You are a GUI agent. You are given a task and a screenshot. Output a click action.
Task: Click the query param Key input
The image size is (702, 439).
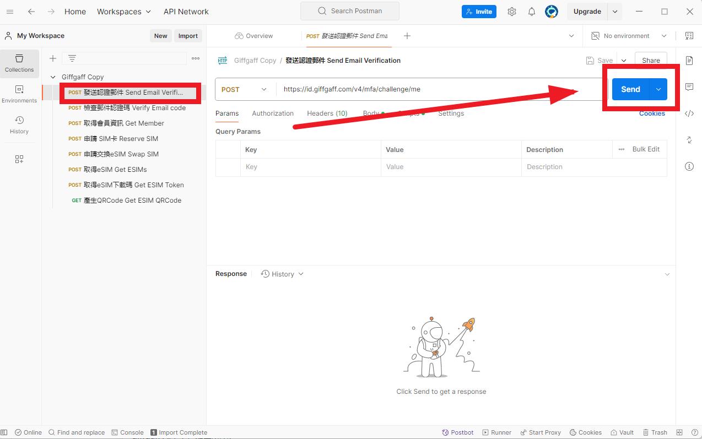[310, 167]
